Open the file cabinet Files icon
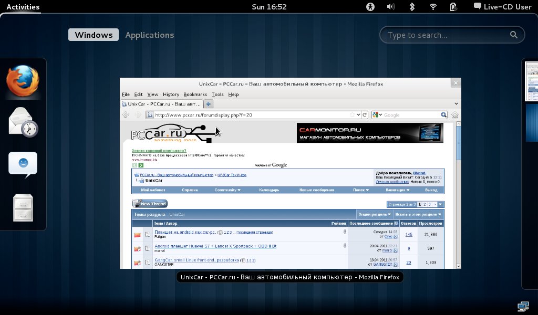The height and width of the screenshot is (315, 538). [23, 207]
